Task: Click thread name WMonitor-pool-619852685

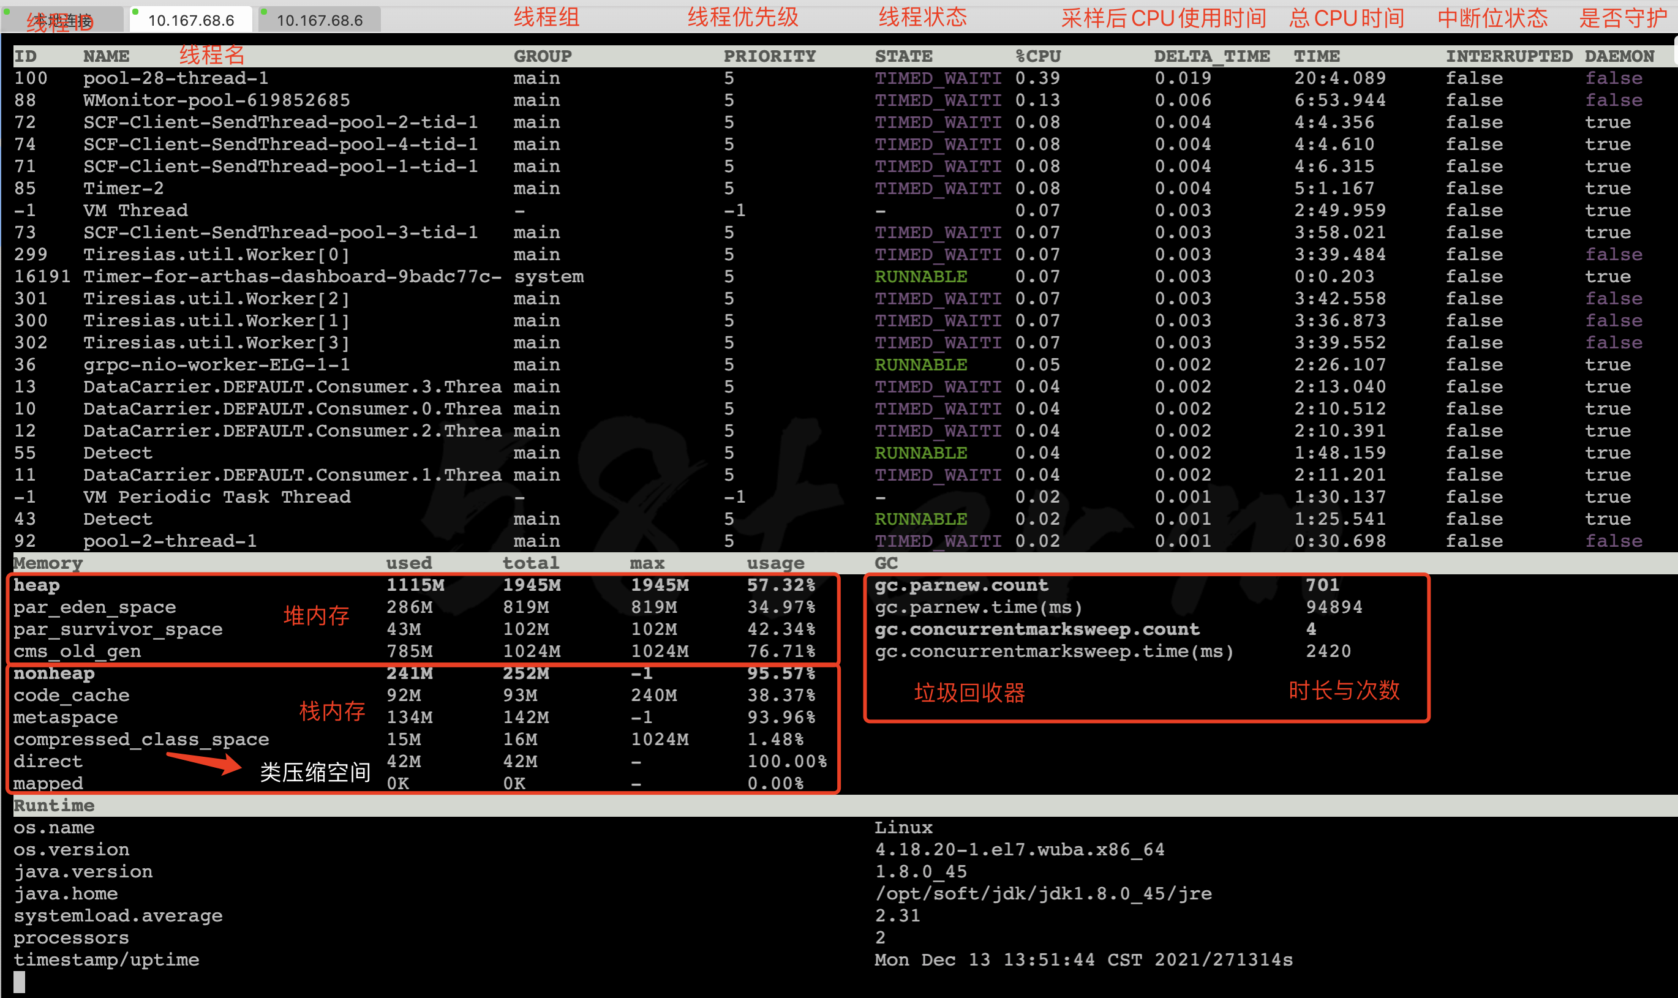Action: 216,100
